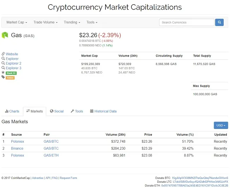Viewport: 230px width, 188px height.
Task: Open the Social tab
Action: [x=57, y=111]
